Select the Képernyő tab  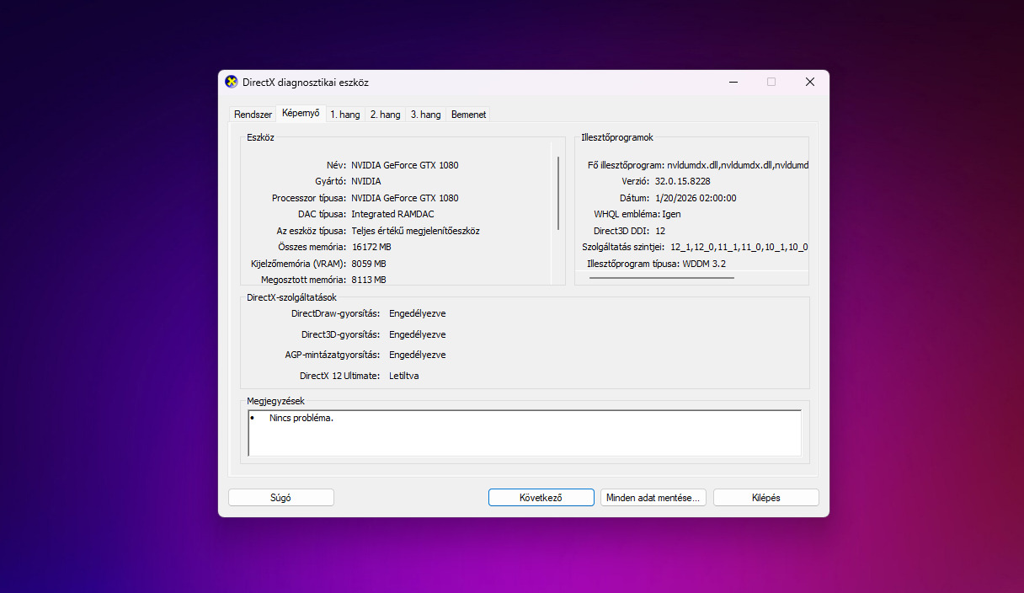click(301, 113)
